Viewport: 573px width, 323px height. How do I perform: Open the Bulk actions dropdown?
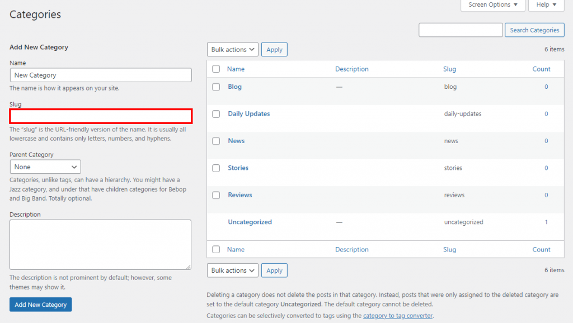point(232,49)
